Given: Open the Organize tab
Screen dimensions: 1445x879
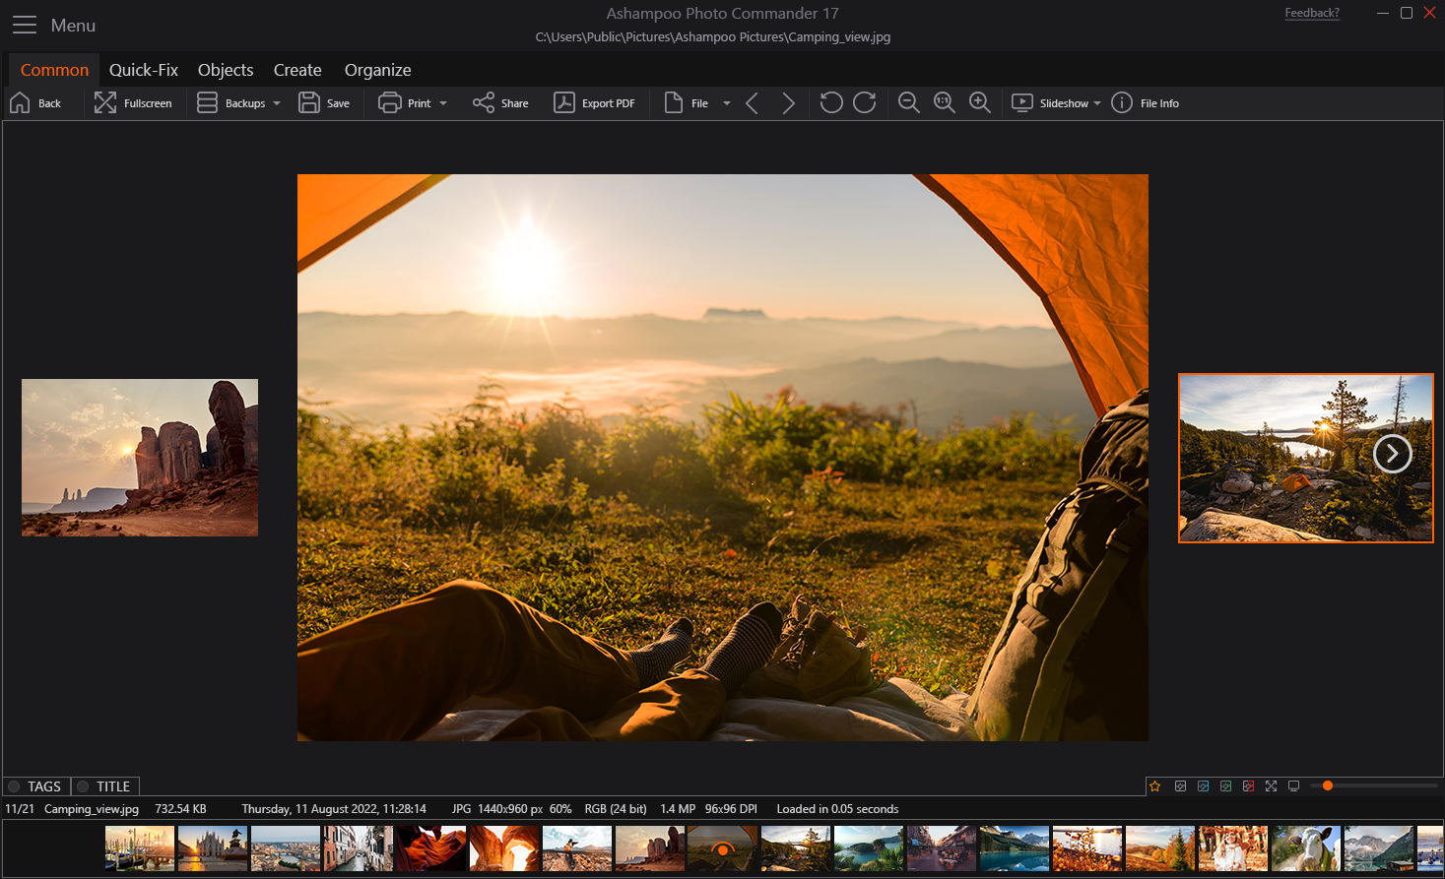Looking at the screenshot, I should click(377, 70).
